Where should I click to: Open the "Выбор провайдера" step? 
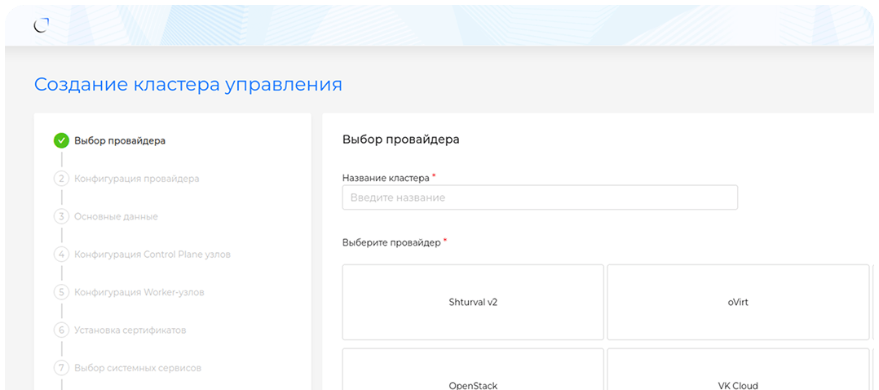click(120, 140)
